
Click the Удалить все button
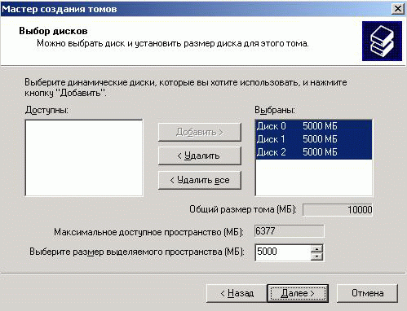tap(200, 180)
